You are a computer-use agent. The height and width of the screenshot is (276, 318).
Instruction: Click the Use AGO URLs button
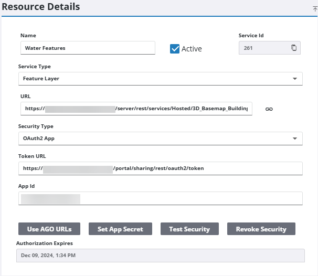click(49, 229)
